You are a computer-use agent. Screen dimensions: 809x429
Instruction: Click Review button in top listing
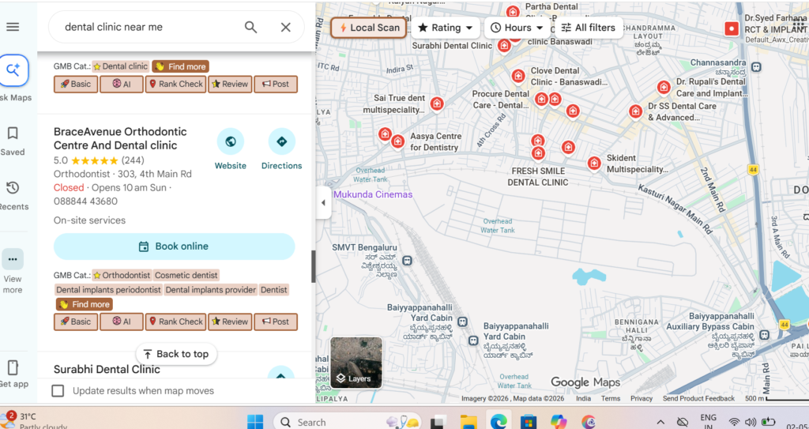click(x=230, y=85)
